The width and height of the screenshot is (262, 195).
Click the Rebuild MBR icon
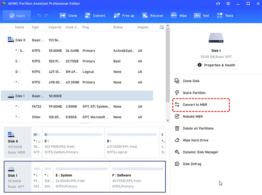177,116
